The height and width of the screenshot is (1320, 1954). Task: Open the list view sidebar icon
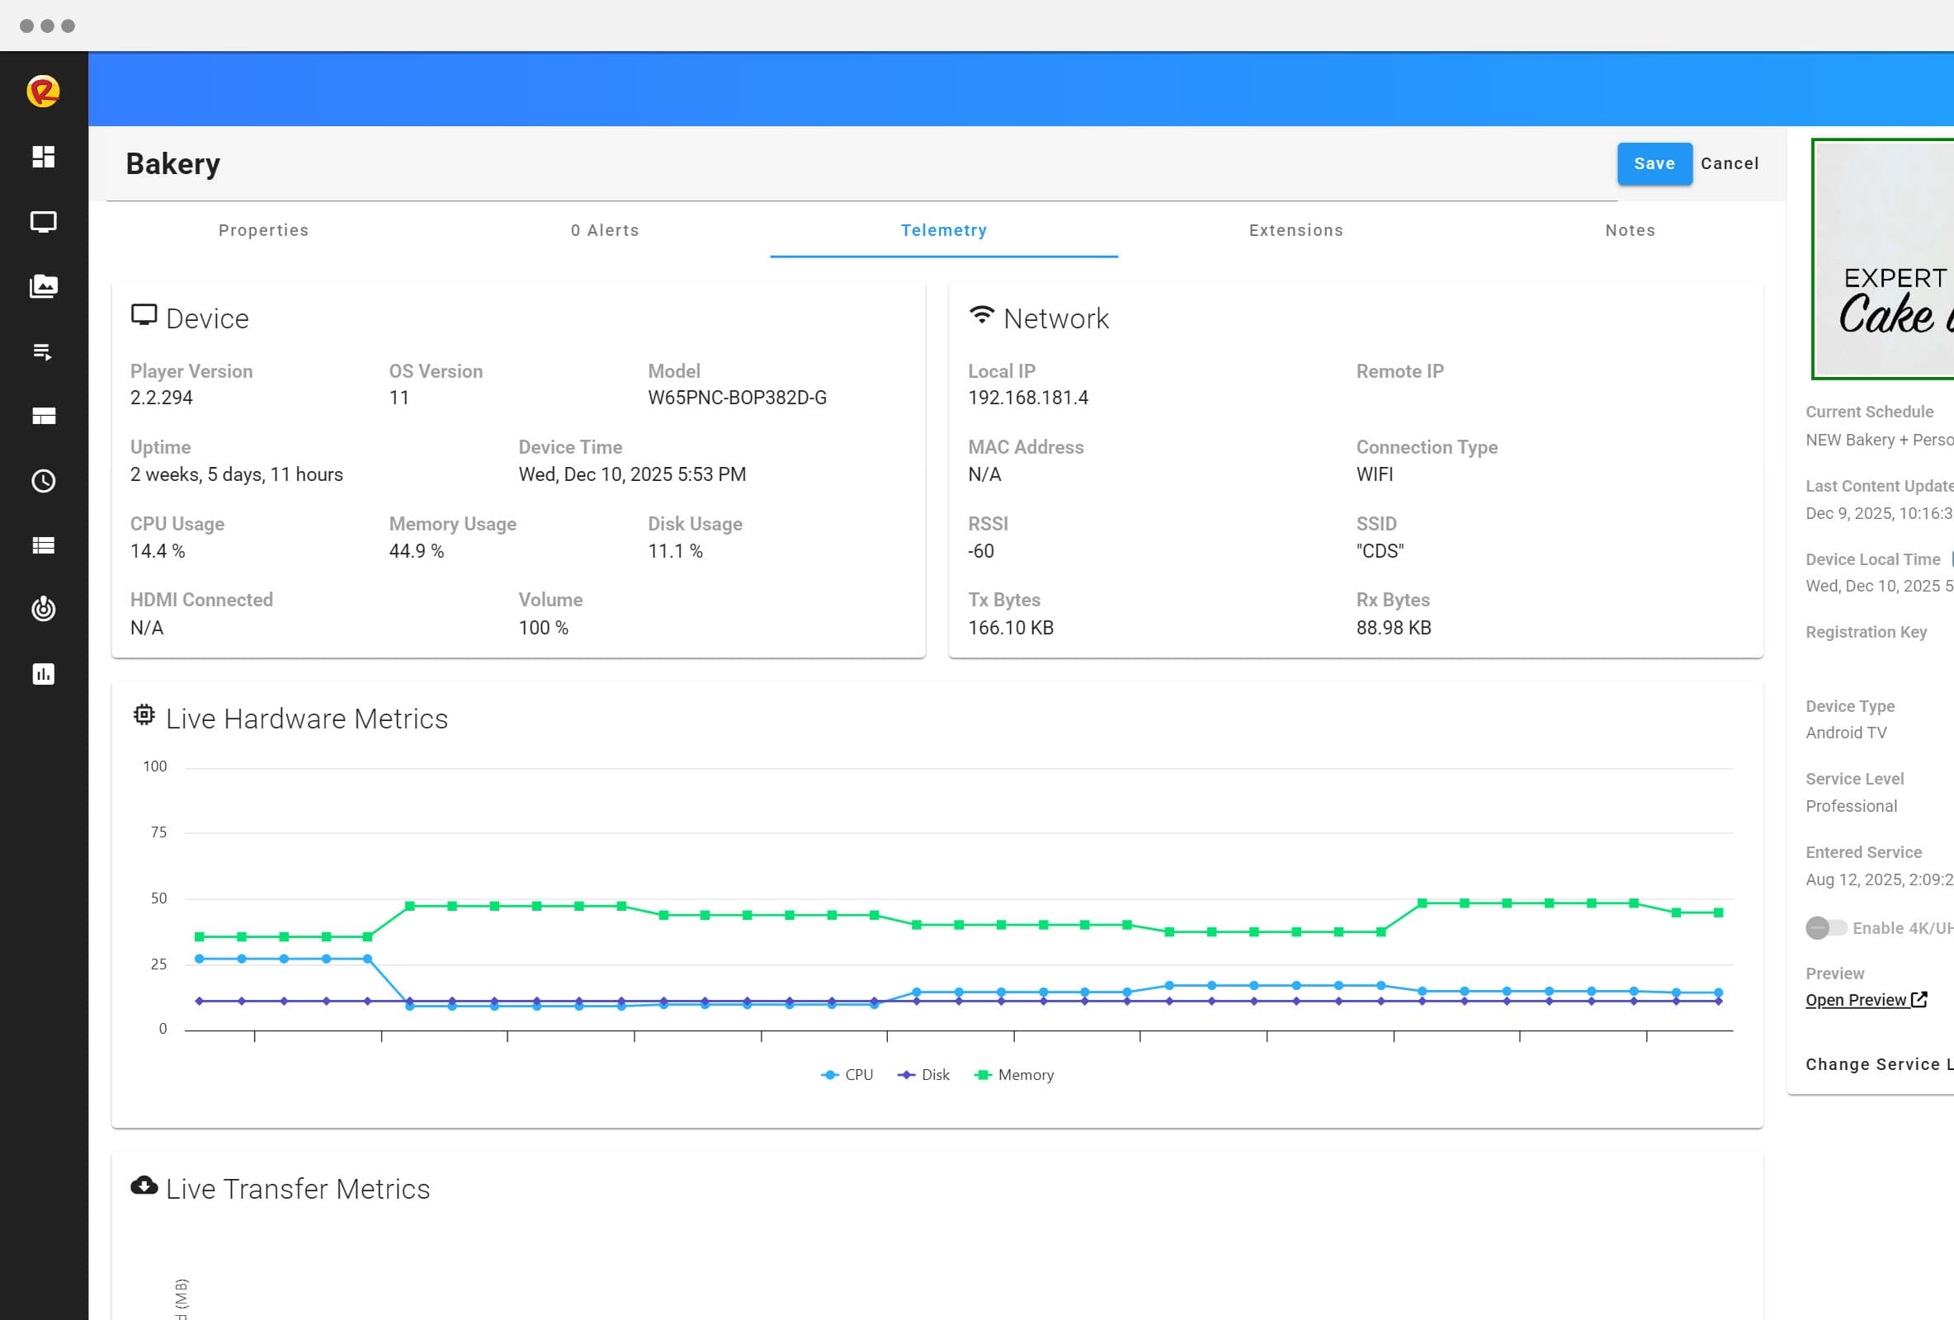(44, 544)
